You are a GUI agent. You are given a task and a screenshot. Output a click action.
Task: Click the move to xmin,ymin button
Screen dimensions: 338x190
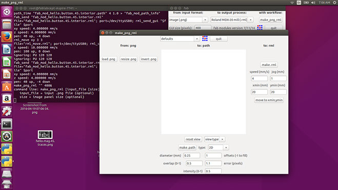point(269,100)
